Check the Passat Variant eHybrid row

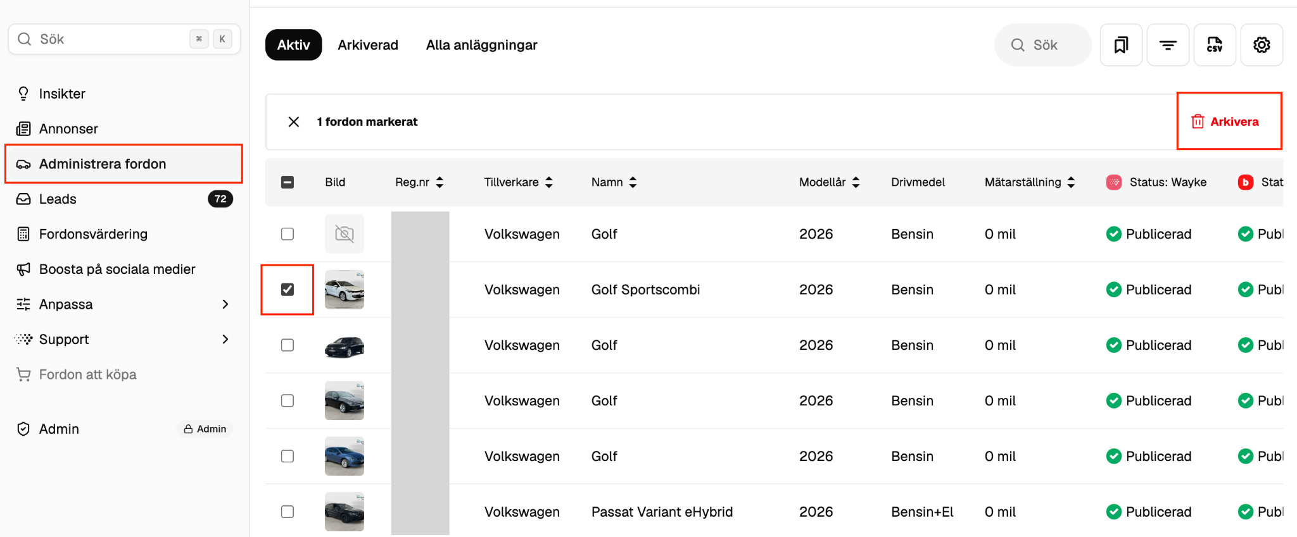288,512
